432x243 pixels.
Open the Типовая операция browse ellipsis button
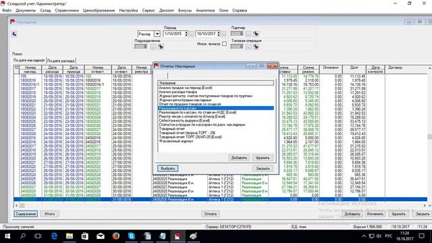click(x=248, y=47)
